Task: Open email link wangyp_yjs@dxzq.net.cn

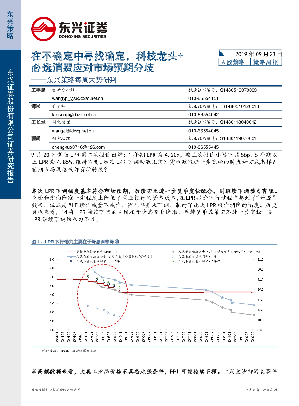Action: coord(77,98)
